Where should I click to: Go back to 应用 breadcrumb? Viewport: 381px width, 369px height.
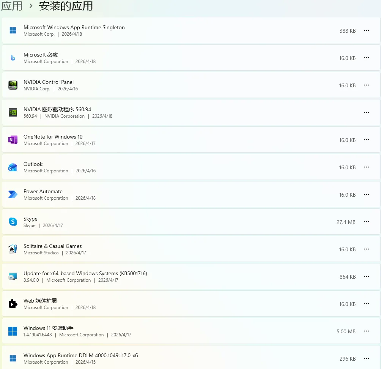pos(11,6)
